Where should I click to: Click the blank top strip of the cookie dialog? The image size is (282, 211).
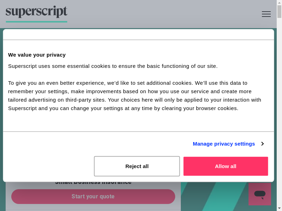138,34
